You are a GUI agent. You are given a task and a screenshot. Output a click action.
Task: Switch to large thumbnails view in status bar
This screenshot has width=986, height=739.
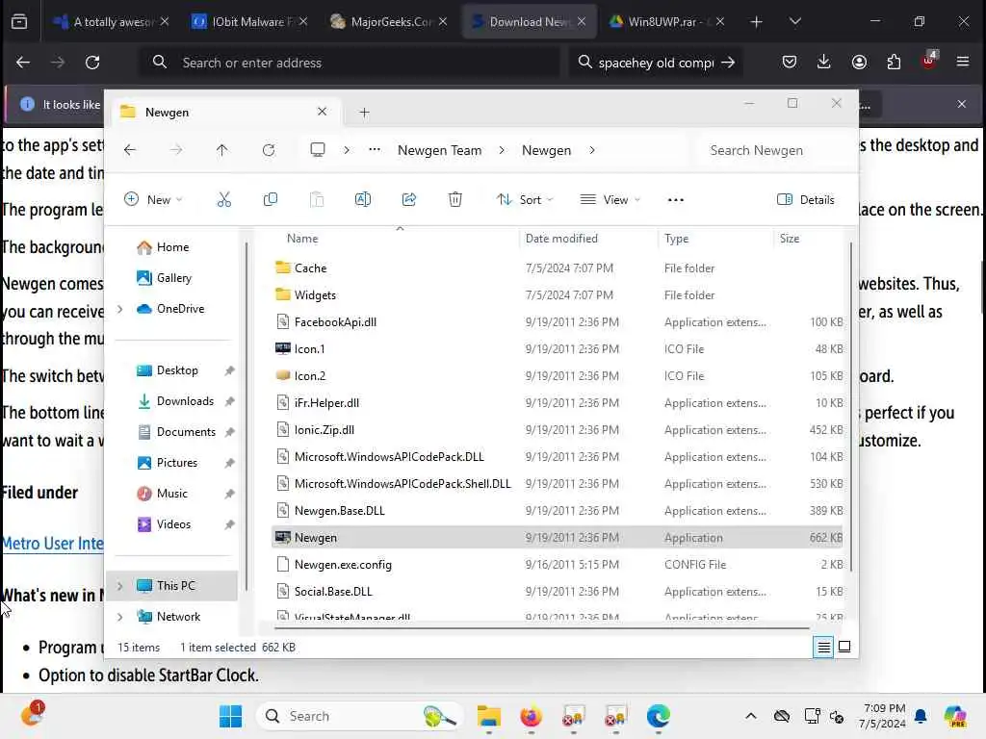844,648
